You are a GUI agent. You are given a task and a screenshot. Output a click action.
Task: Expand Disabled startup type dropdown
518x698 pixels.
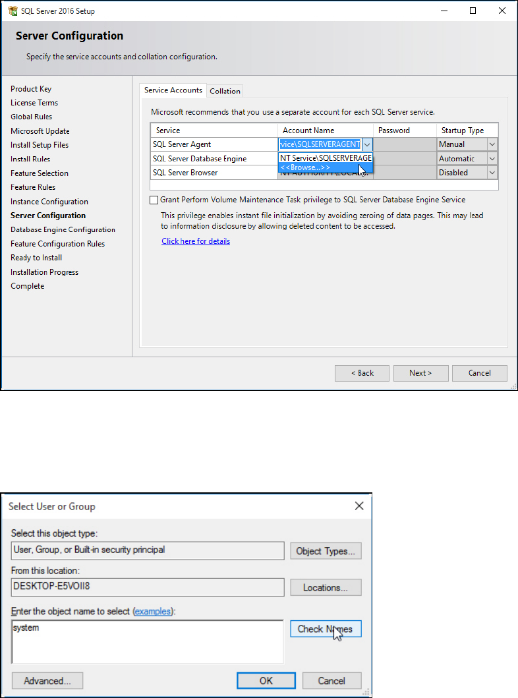pos(492,173)
